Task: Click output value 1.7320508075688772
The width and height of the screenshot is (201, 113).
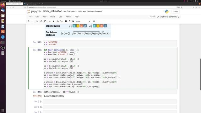Action: point(54,96)
